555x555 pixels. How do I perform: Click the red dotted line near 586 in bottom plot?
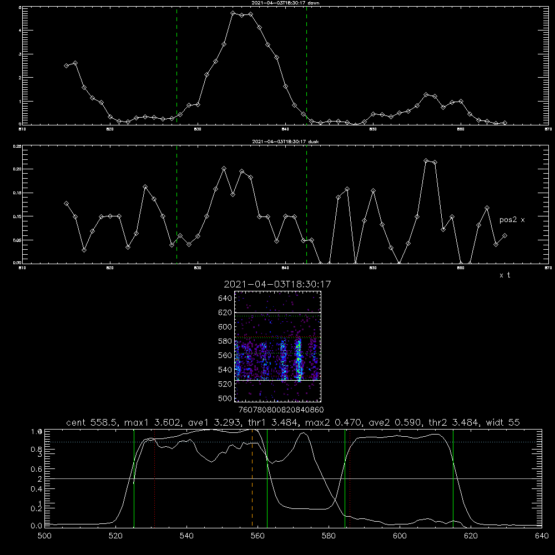[350, 478]
